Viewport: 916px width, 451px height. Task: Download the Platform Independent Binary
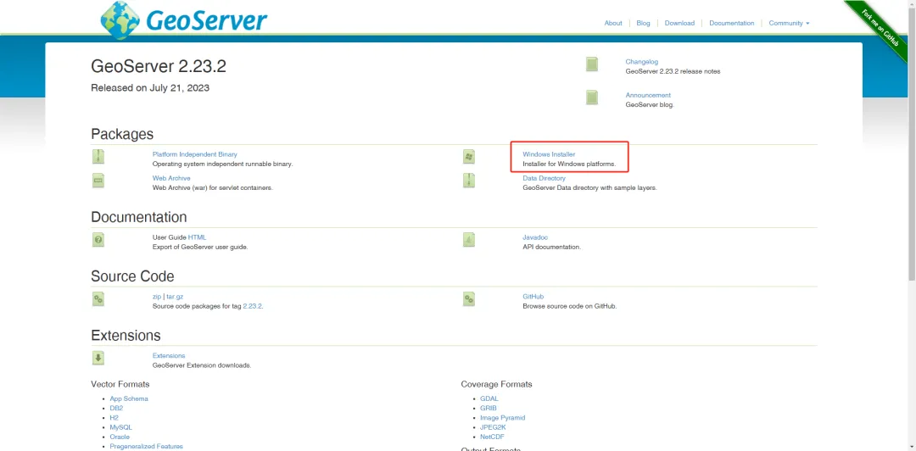click(x=194, y=154)
